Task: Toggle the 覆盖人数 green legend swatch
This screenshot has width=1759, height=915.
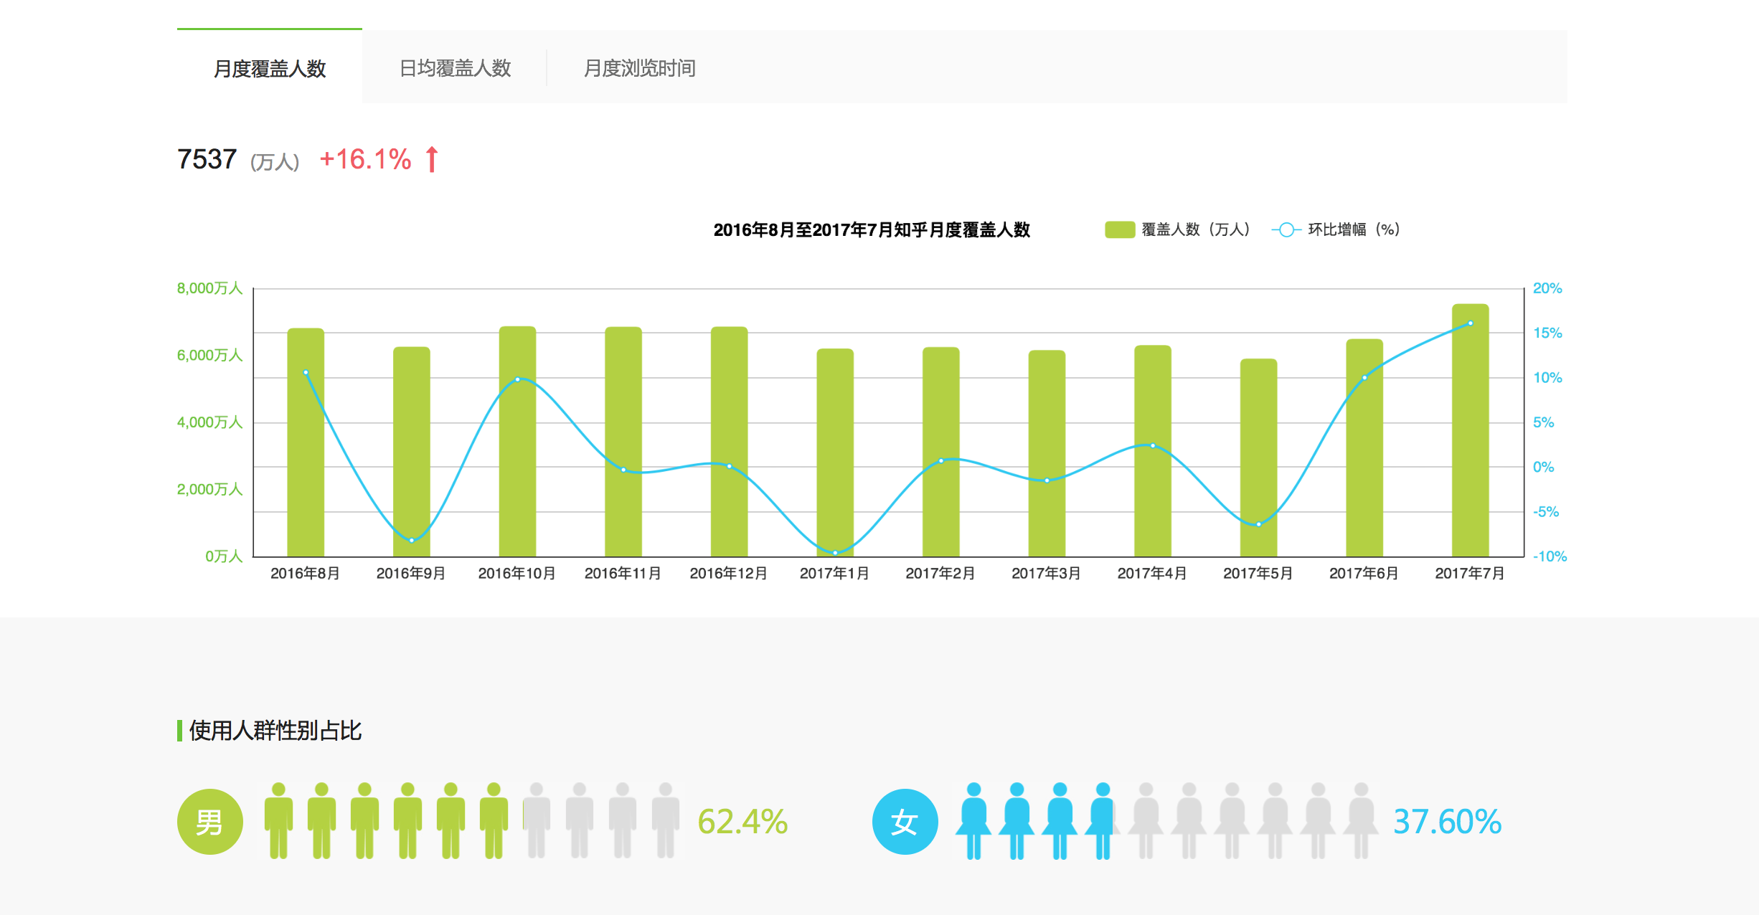Action: 1119,229
